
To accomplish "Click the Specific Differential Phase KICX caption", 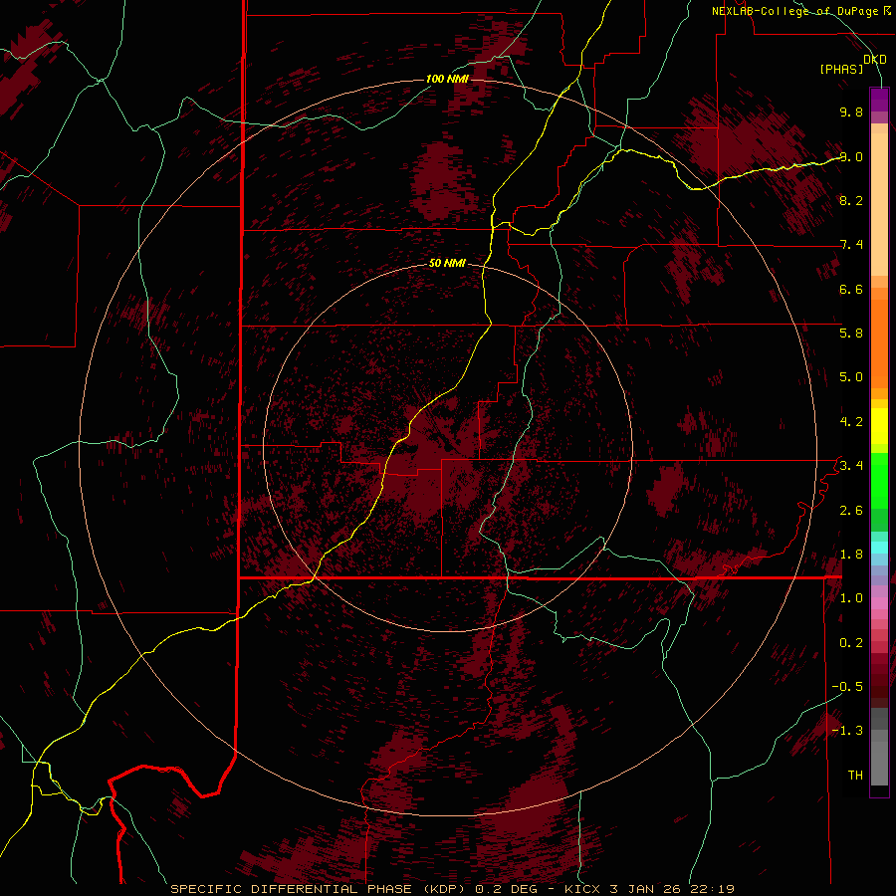I will click(x=452, y=889).
